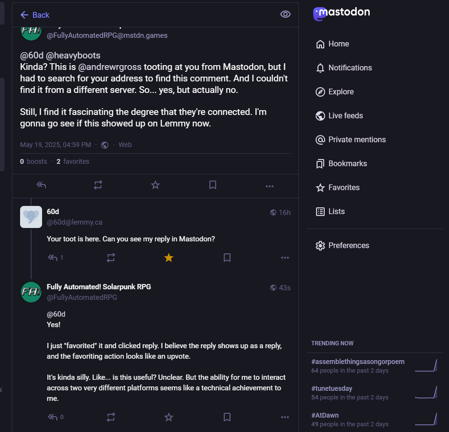
Task: Open more options on the main post
Action: [270, 186]
